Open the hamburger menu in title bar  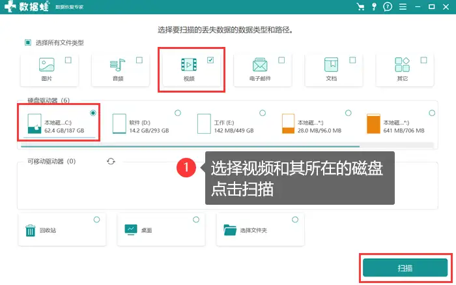click(403, 7)
